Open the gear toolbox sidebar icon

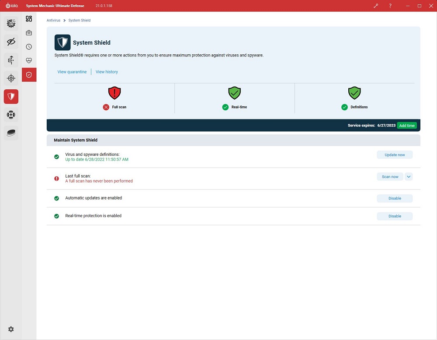[x=11, y=24]
